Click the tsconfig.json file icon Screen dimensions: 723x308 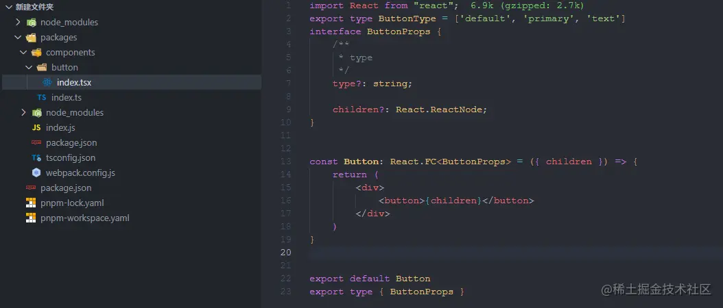[36, 158]
